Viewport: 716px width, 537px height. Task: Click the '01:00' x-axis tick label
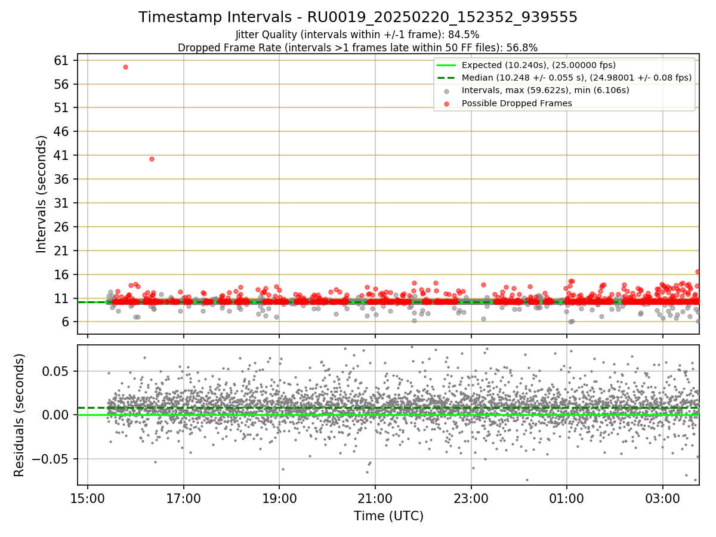[x=567, y=498]
